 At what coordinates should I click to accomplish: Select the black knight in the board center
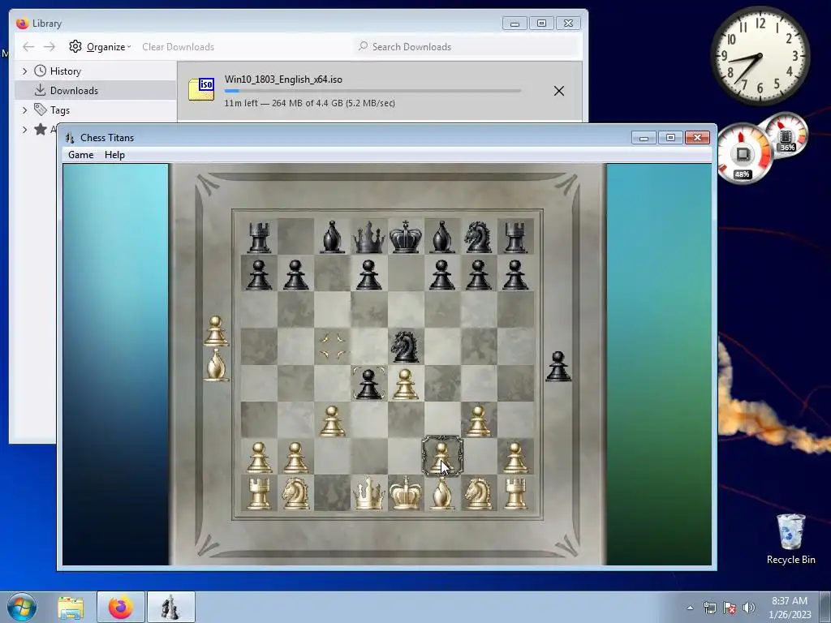[406, 347]
